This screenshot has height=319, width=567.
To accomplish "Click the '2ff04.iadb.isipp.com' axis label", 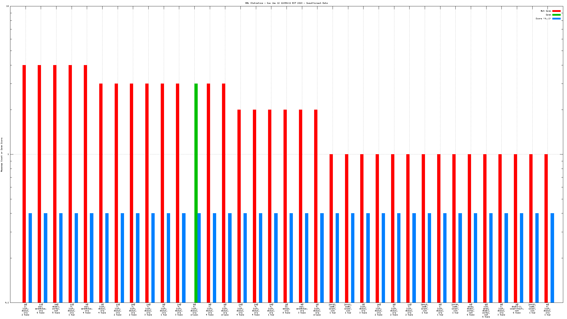I will [x=455, y=309].
